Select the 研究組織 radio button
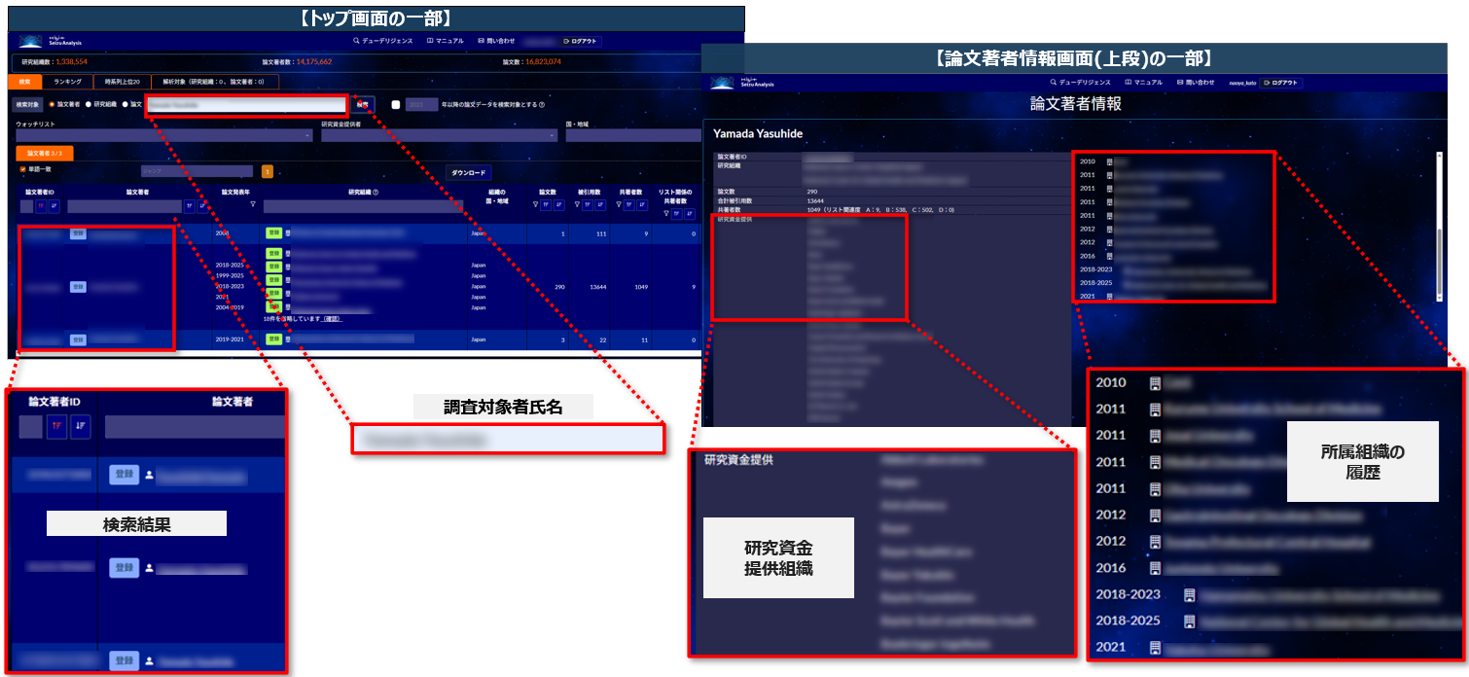1469x677 pixels. pos(89,104)
